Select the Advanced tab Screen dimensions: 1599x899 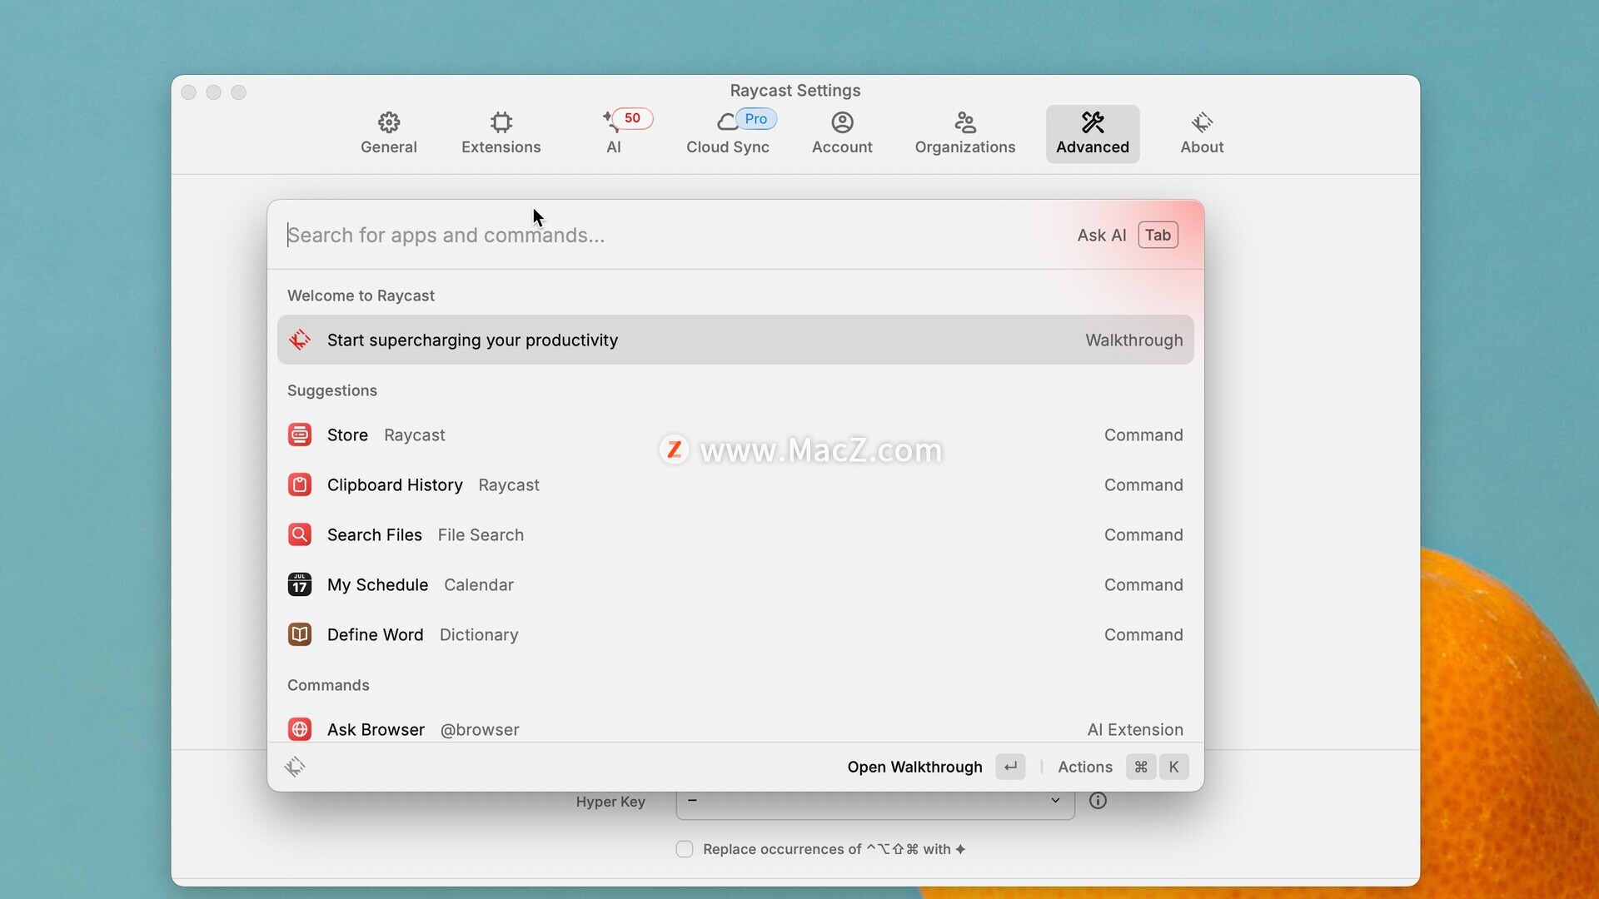(x=1093, y=134)
